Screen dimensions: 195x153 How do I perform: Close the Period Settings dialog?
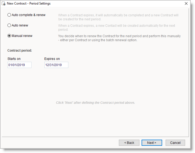(x=186, y=3)
